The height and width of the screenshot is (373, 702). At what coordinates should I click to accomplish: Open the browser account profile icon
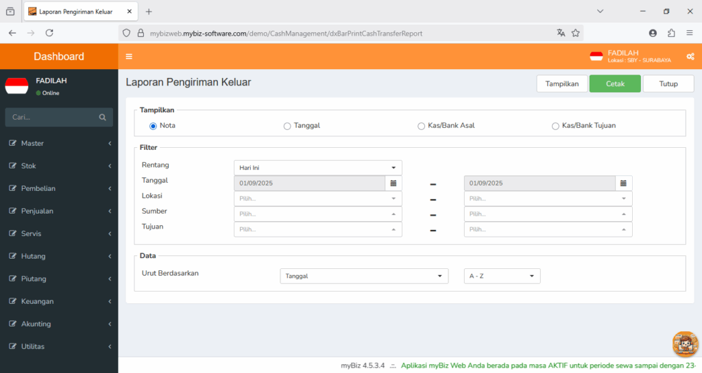653,33
